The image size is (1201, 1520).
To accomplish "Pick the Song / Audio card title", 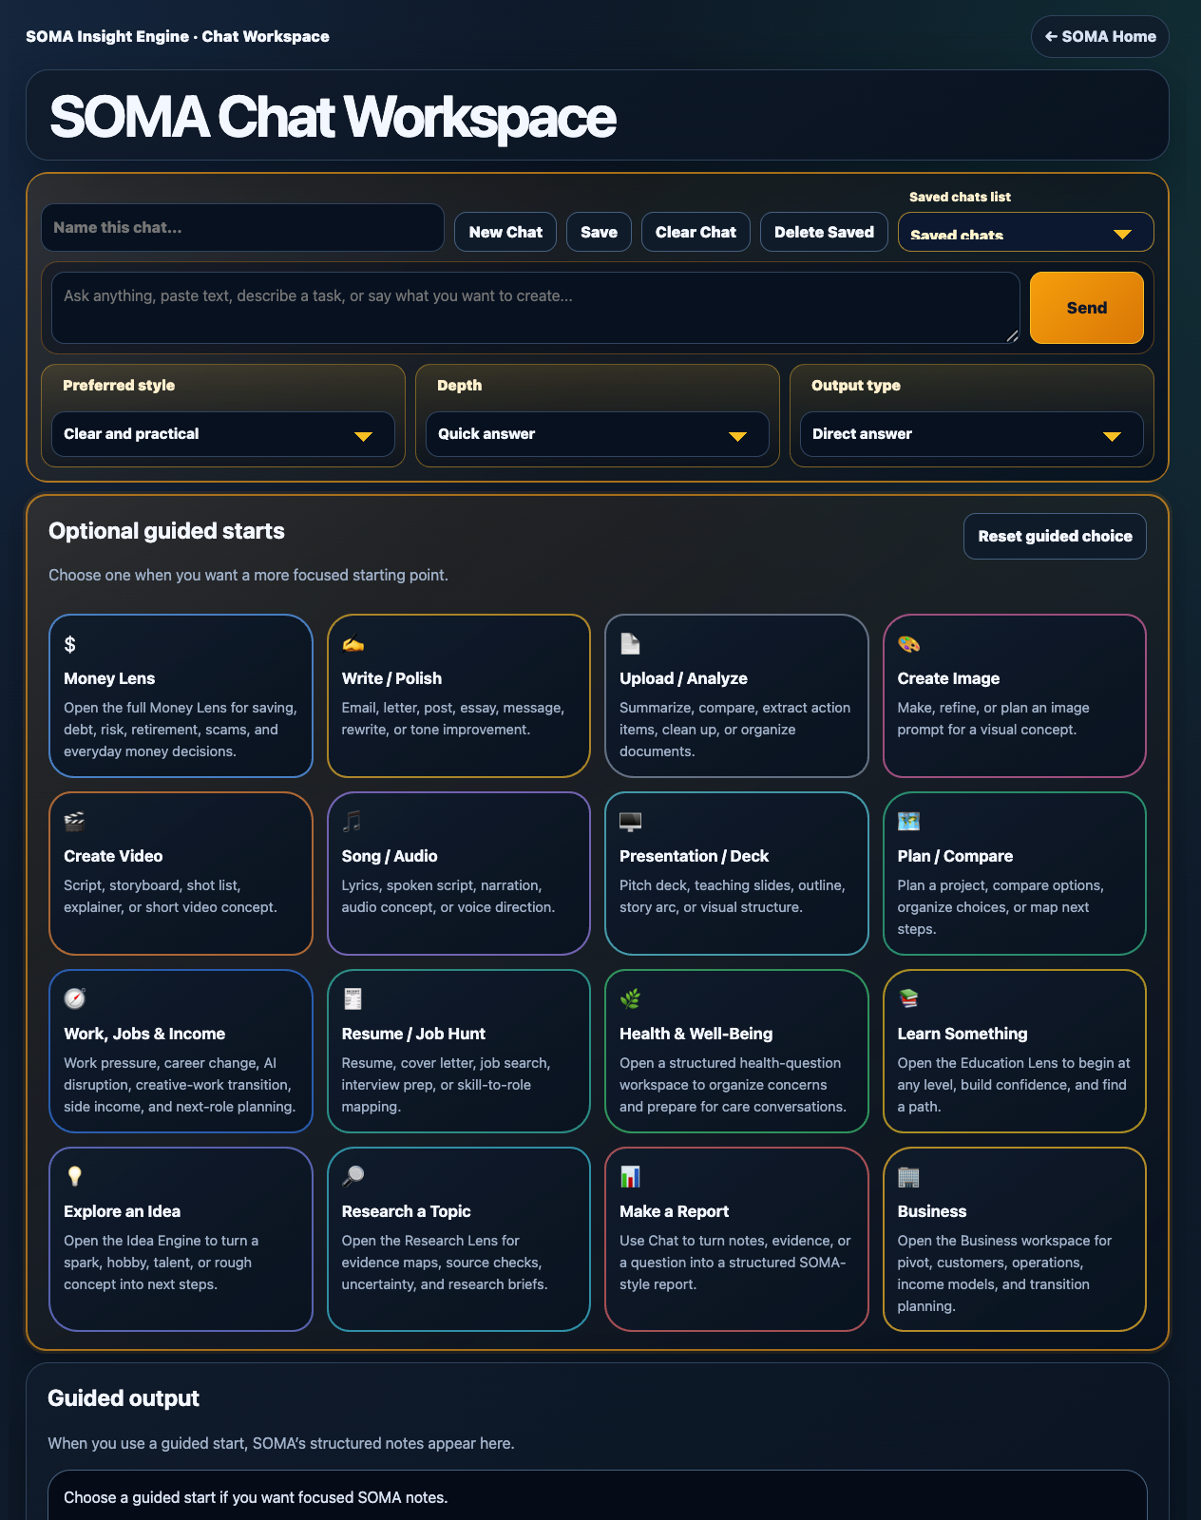I will (390, 856).
